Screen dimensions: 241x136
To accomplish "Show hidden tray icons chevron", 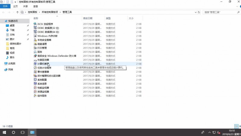I will click(209, 132).
